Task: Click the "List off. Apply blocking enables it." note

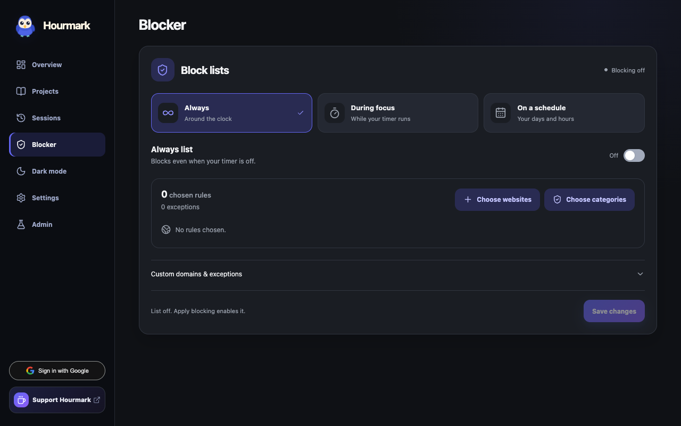Action: (198, 311)
